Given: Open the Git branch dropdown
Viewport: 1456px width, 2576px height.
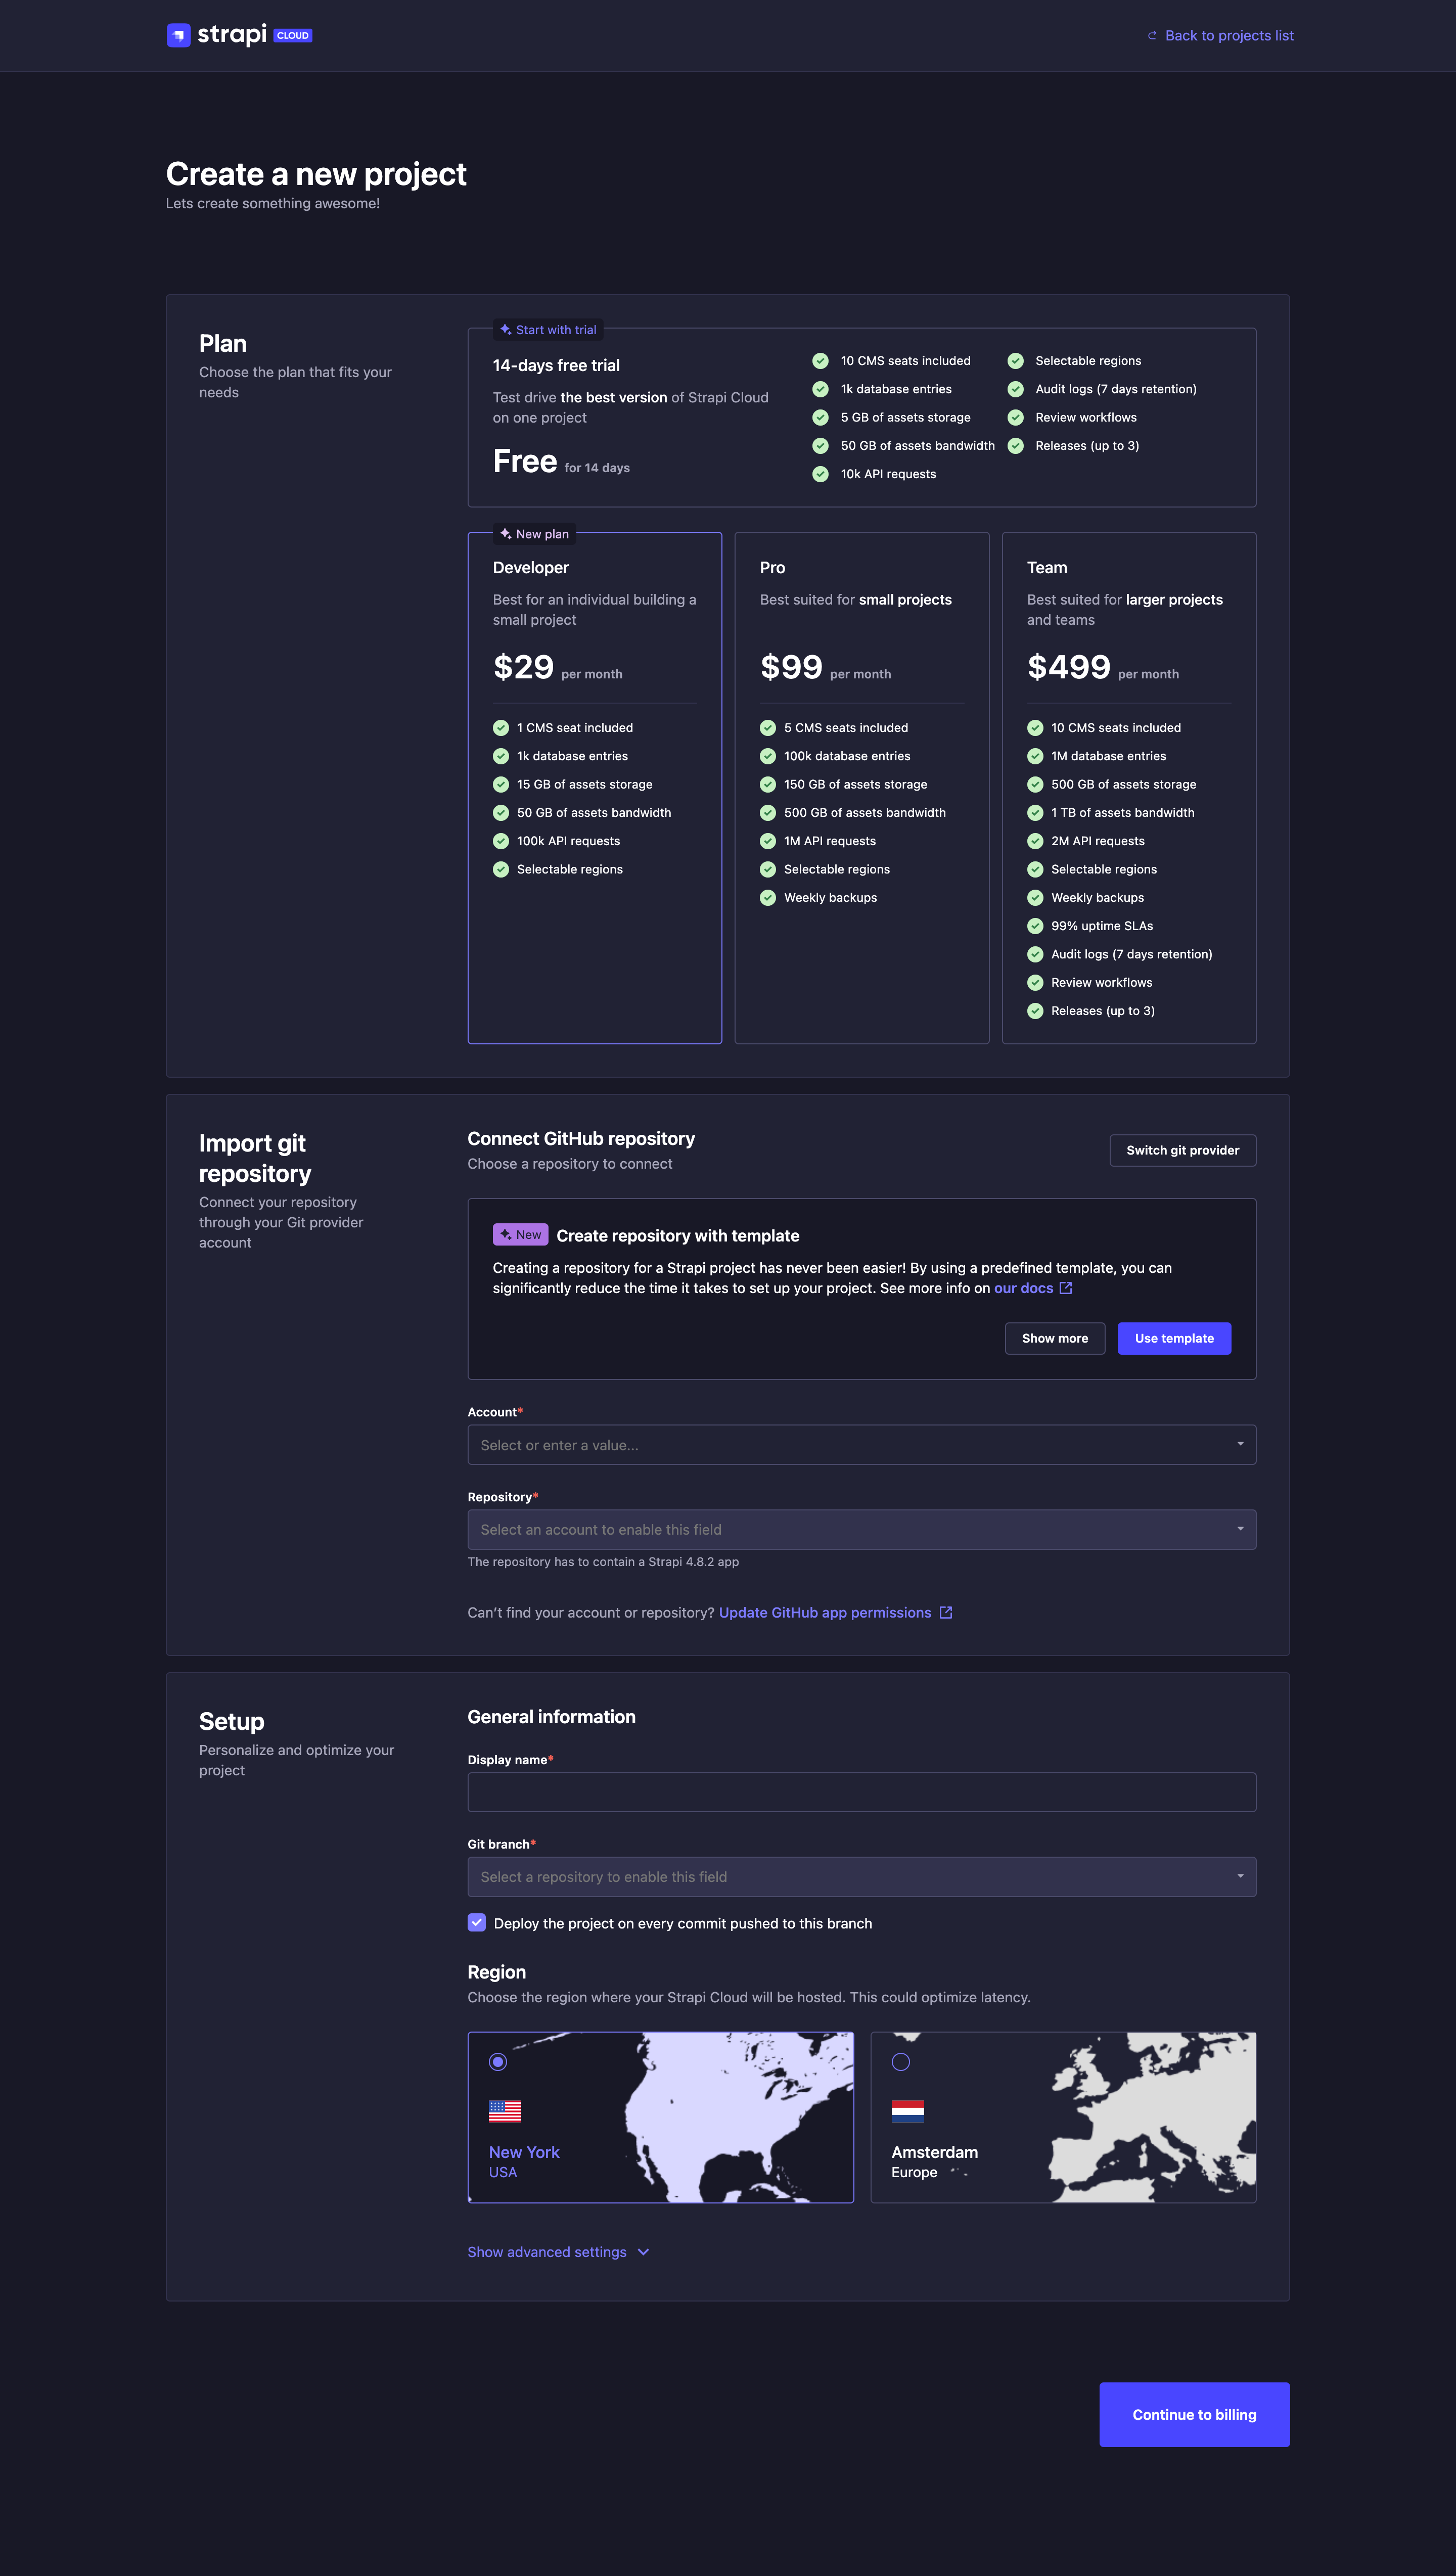Looking at the screenshot, I should (x=861, y=1877).
